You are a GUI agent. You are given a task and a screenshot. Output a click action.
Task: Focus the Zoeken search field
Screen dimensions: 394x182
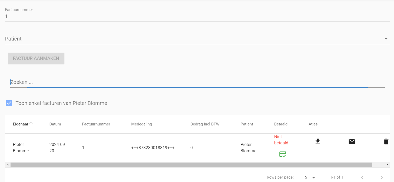point(197,82)
